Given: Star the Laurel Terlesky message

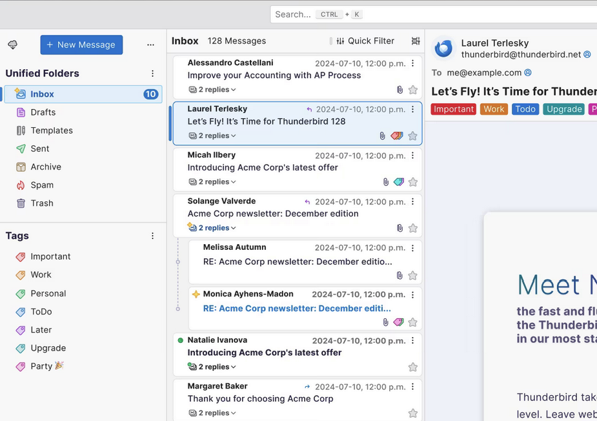Looking at the screenshot, I should (x=412, y=136).
